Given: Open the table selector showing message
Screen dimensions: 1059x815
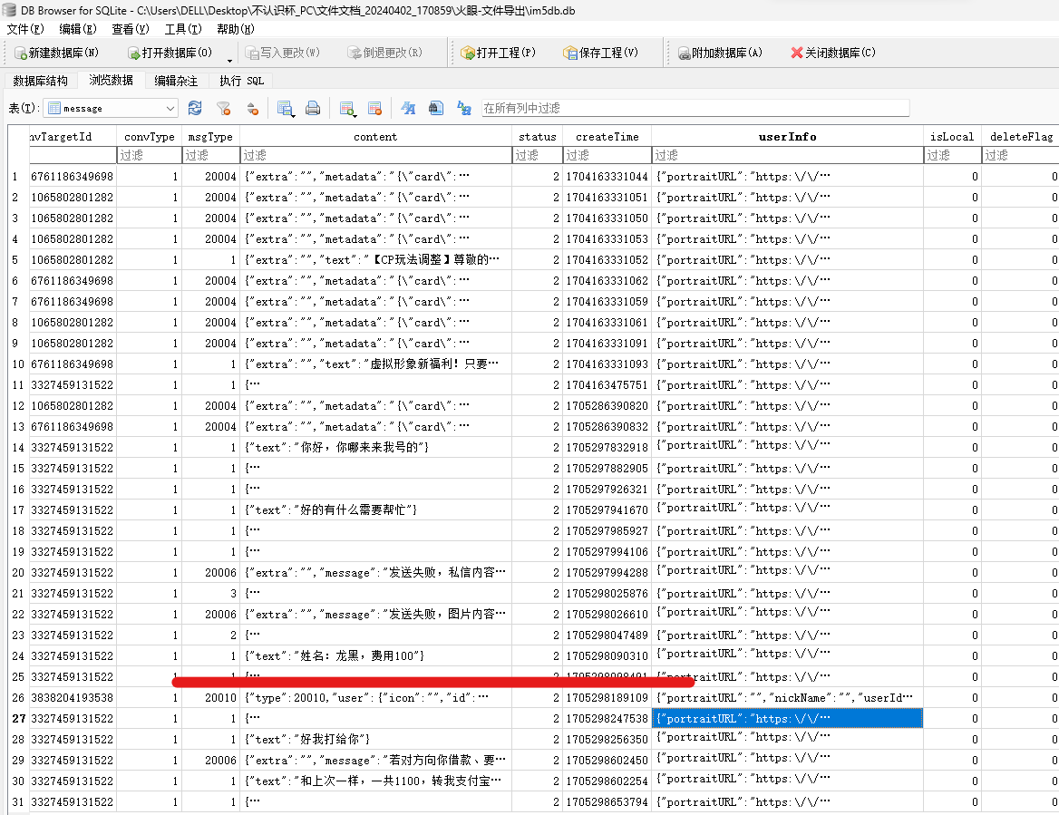Looking at the screenshot, I should pyautogui.click(x=111, y=108).
